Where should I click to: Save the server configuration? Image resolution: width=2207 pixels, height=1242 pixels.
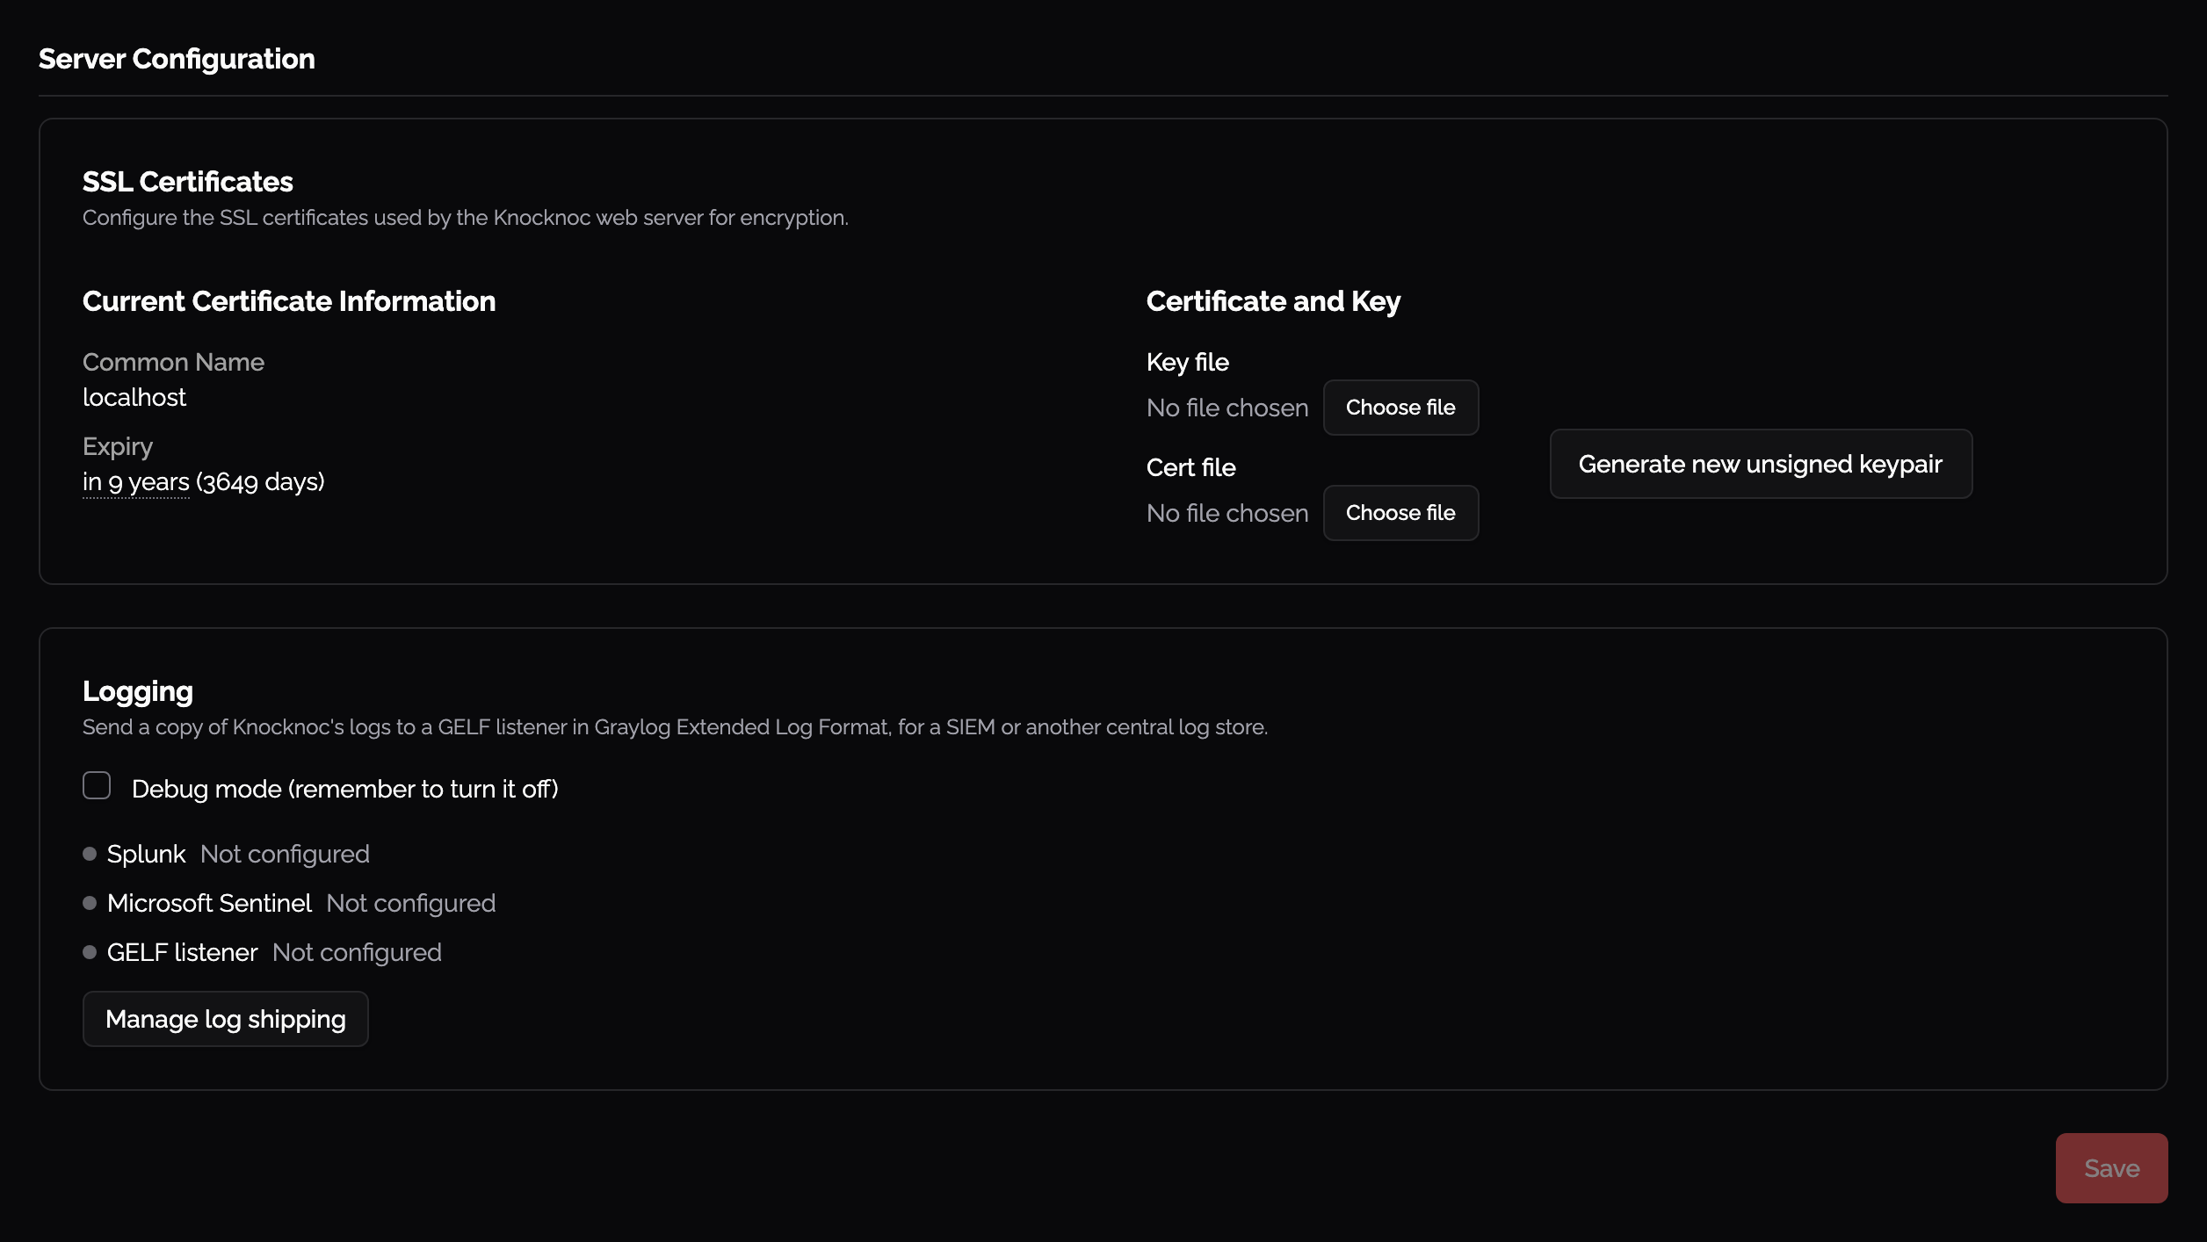[2111, 1168]
